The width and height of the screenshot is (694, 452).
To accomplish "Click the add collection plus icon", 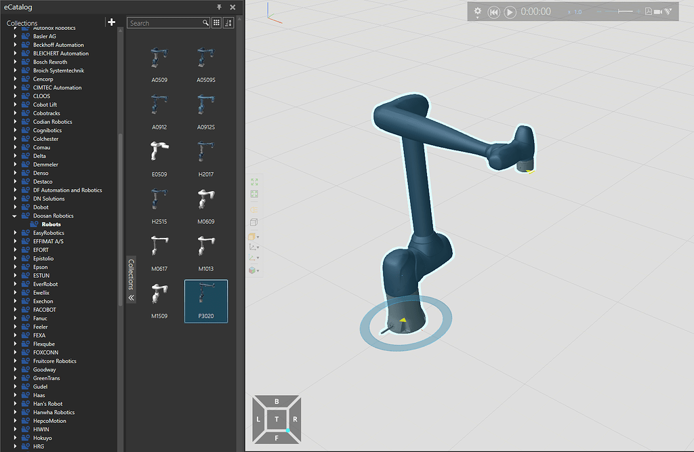I will coord(112,22).
